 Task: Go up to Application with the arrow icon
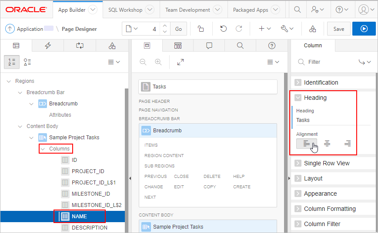click(10, 29)
